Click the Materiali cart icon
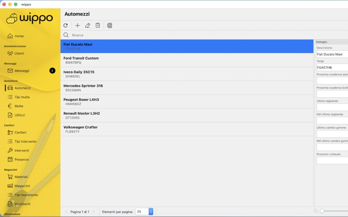This screenshot has width=348, height=217. [x=10, y=177]
